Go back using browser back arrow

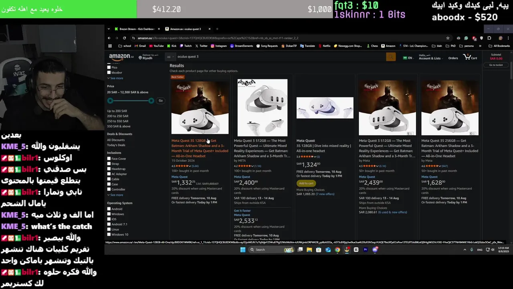click(109, 38)
